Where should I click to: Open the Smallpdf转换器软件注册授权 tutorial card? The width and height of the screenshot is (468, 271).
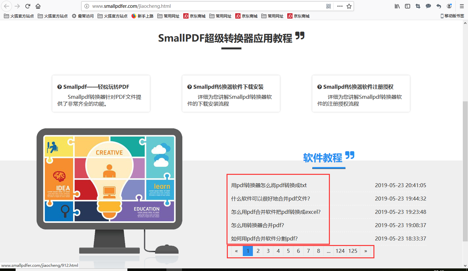pyautogui.click(x=361, y=94)
